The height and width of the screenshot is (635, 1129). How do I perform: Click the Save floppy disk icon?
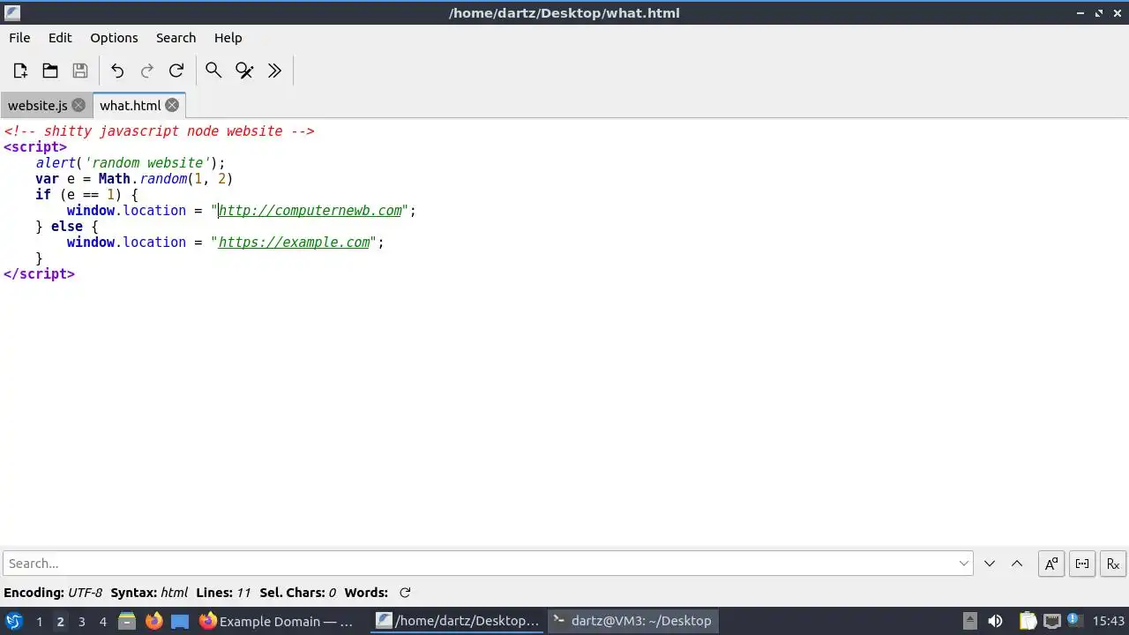point(80,71)
